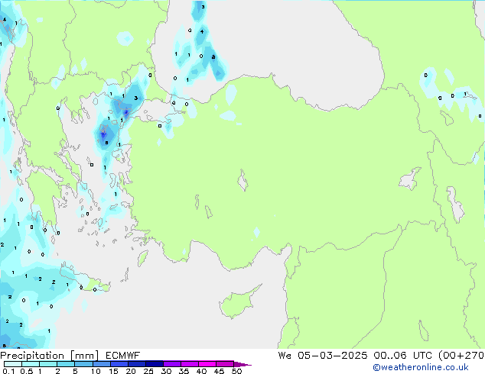The image size is (485, 374).
Task: Click the 0.5–1 mm legend color swatch
Action: (x=31, y=364)
